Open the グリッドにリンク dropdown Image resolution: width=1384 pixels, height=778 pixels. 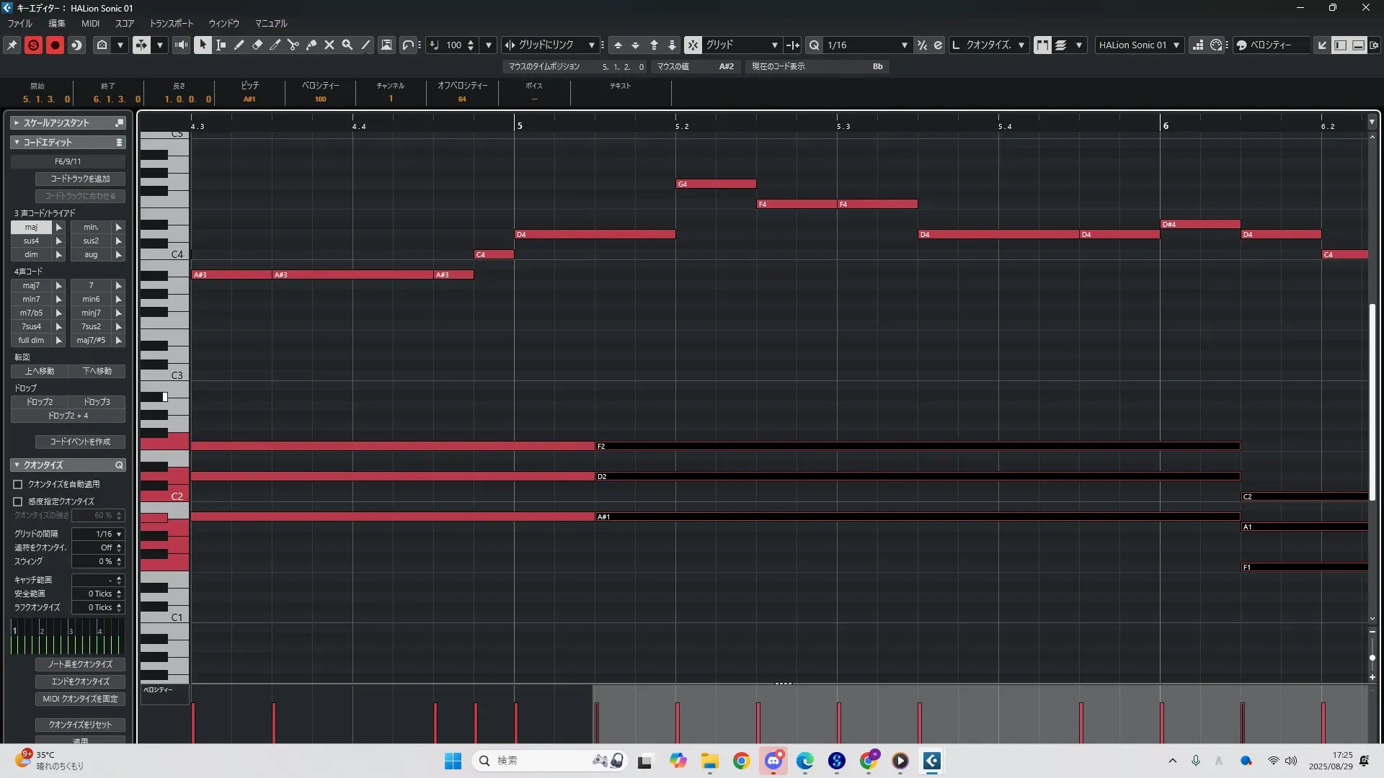point(591,45)
